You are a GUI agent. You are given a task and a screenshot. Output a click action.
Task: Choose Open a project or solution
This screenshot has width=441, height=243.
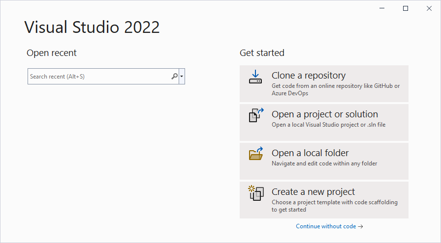324,122
